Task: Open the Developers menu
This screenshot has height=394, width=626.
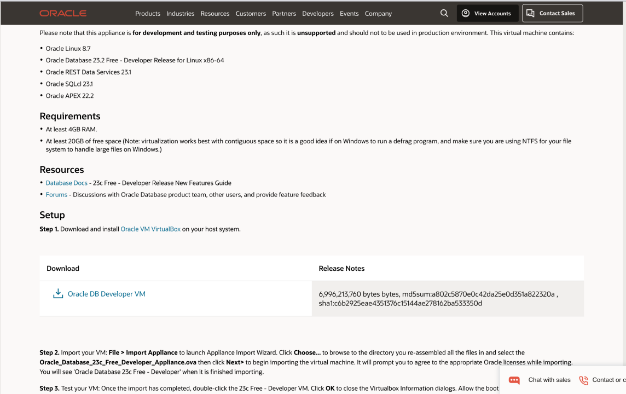Action: [318, 14]
